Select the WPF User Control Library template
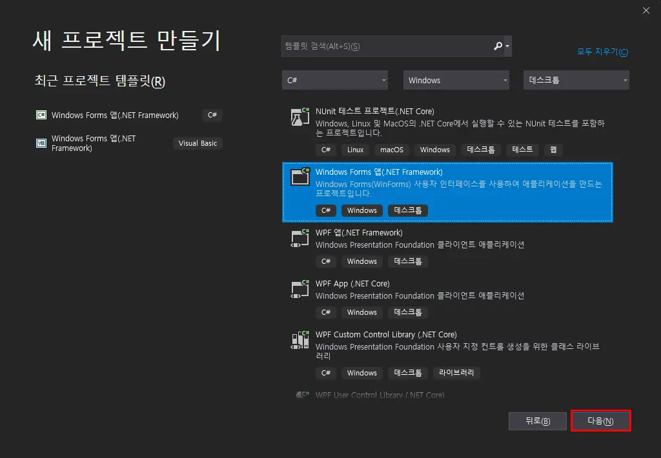Viewport: 661px width, 458px height. (380, 395)
